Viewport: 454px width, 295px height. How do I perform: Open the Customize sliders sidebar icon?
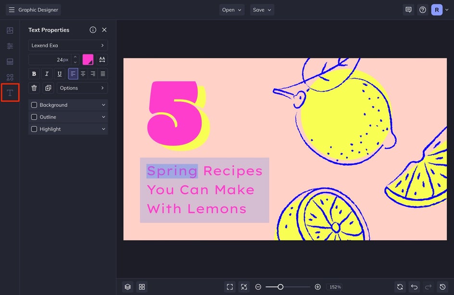pyautogui.click(x=10, y=46)
